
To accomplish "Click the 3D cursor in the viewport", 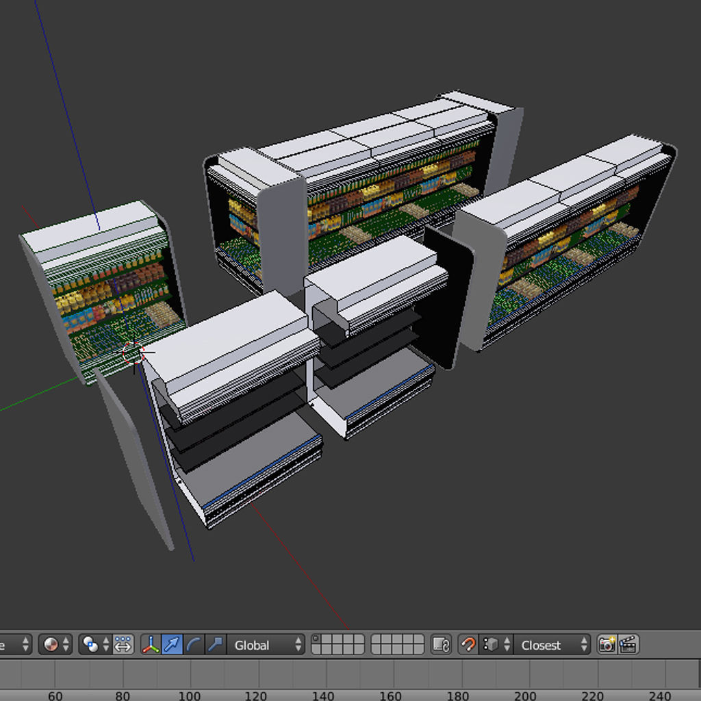I will [x=134, y=353].
